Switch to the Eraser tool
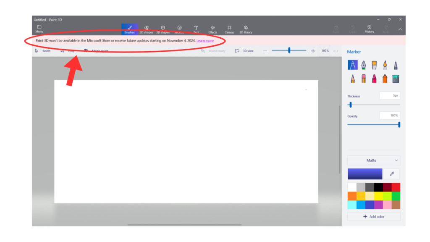The height and width of the screenshot is (242, 430). (363, 79)
